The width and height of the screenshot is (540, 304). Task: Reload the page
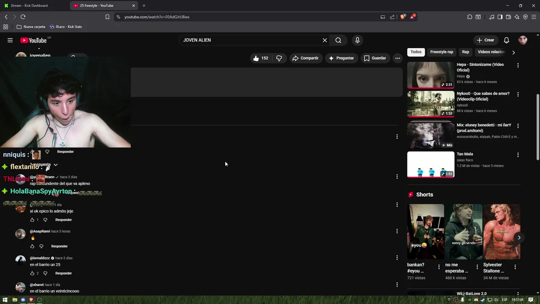23,17
